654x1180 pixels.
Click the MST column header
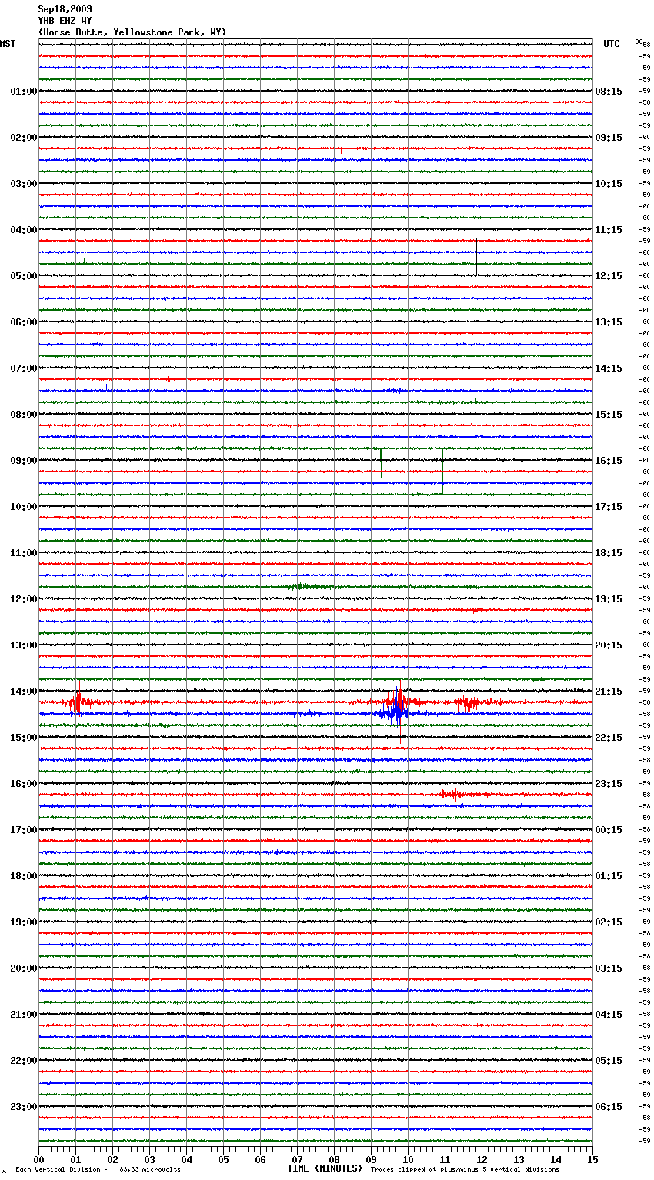point(8,44)
